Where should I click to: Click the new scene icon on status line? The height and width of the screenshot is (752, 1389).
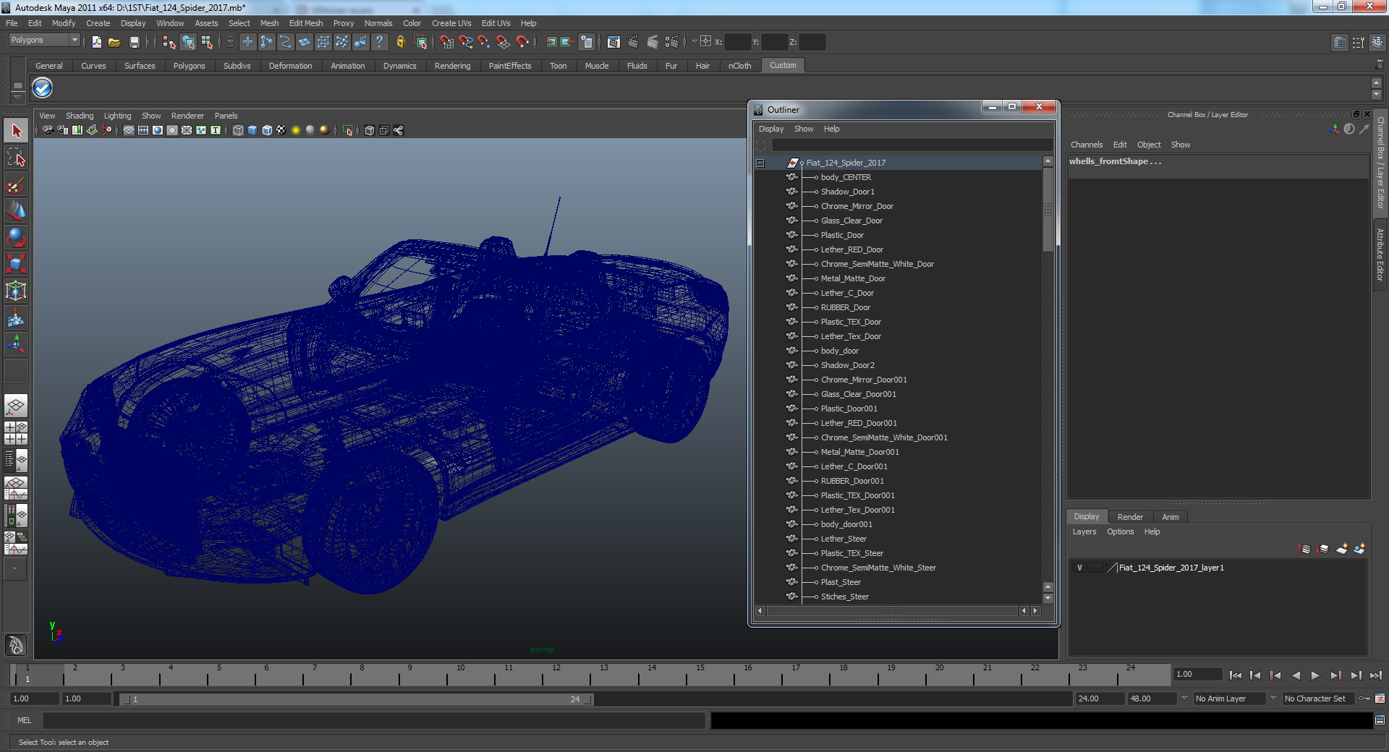[x=96, y=42]
